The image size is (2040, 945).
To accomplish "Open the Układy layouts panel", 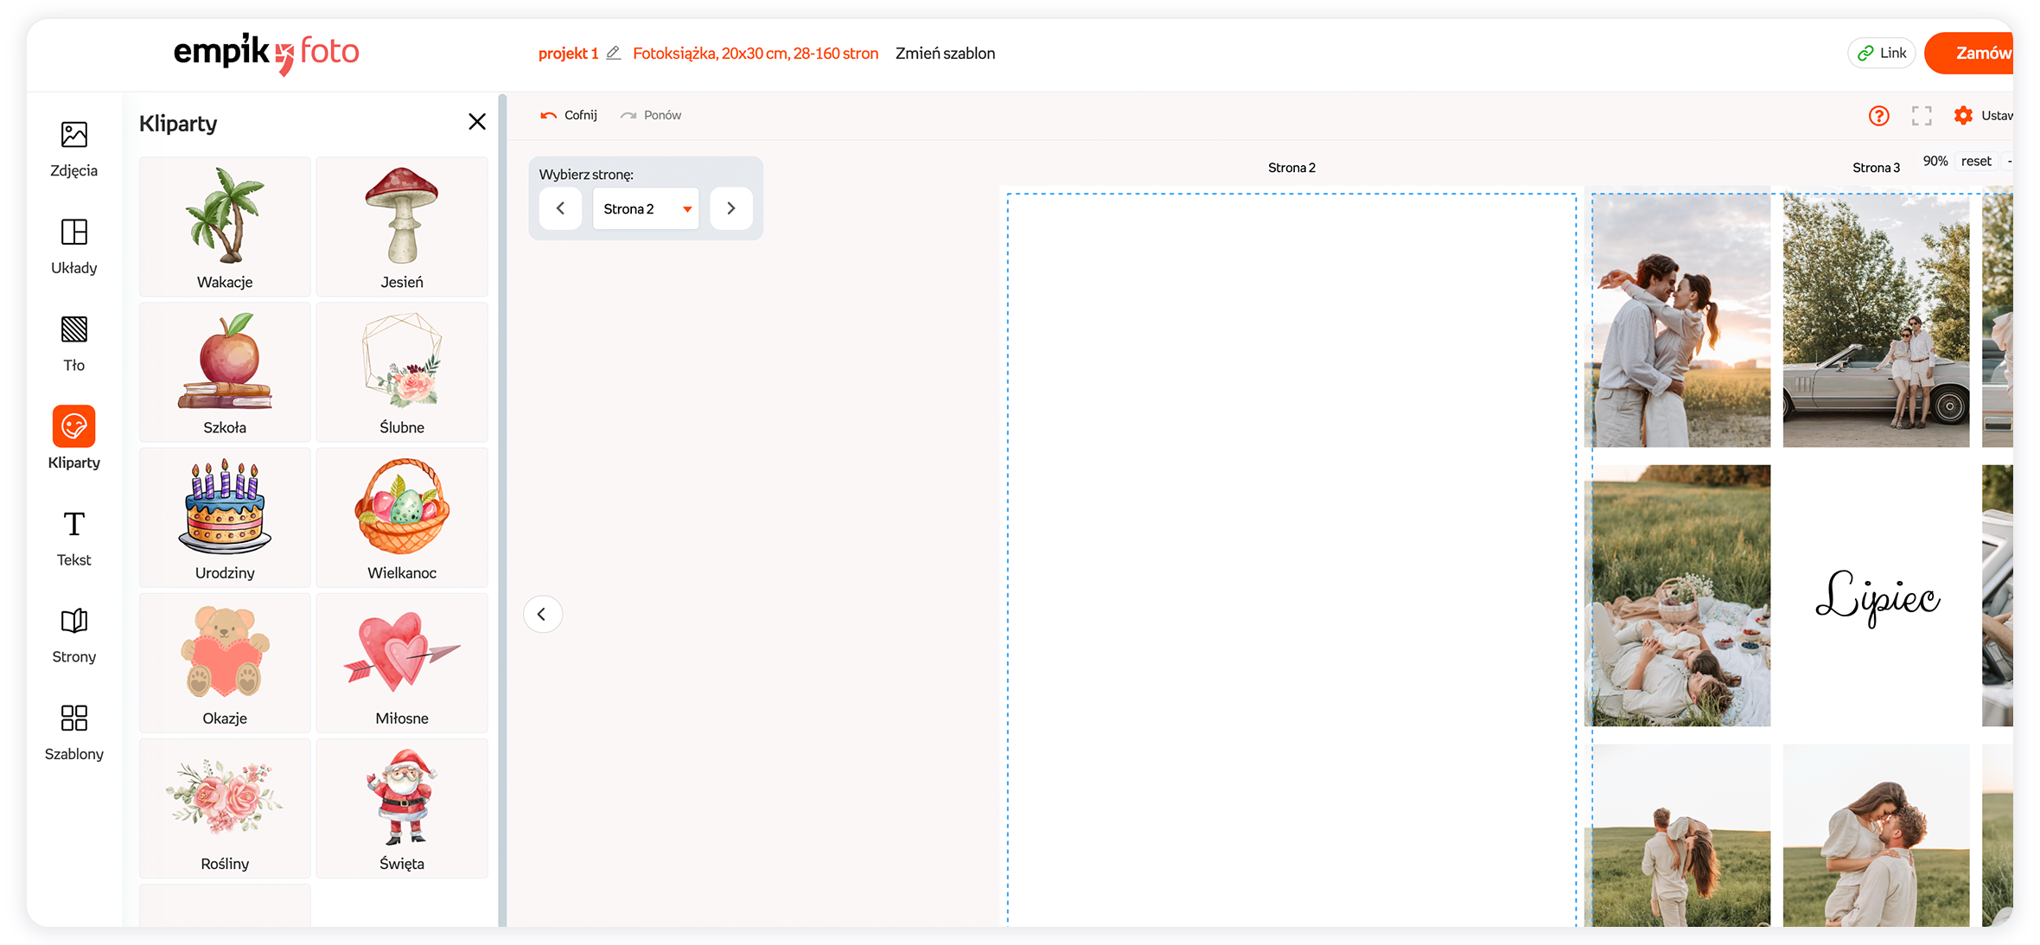I will pyautogui.click(x=73, y=246).
